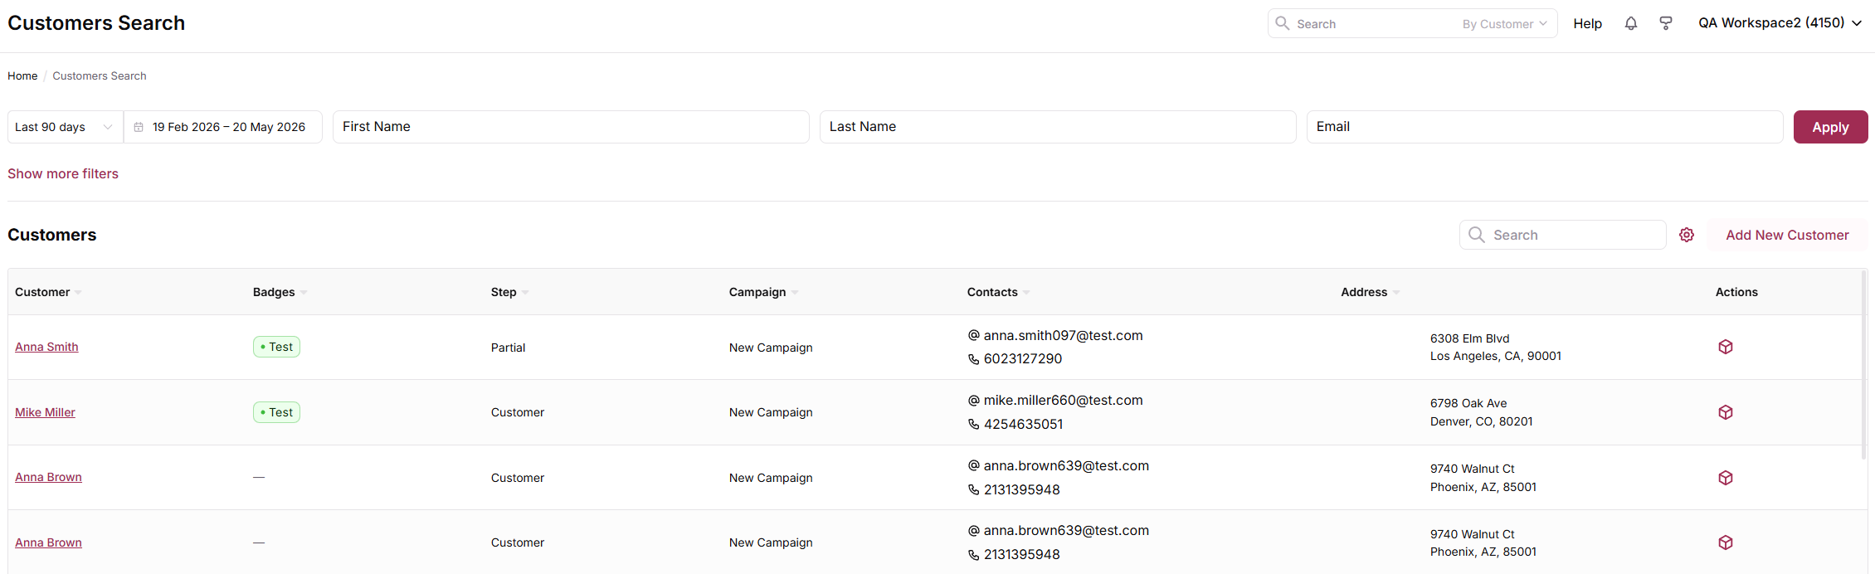Click Show more filters
Screen dimensions: 1875x574
63,173
